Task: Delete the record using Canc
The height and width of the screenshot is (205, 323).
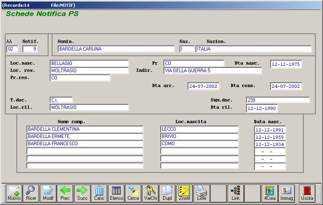Action: pyautogui.click(x=99, y=193)
